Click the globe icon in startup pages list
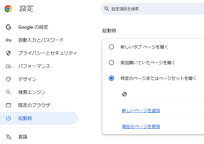The image size is (204, 144). [124, 94]
